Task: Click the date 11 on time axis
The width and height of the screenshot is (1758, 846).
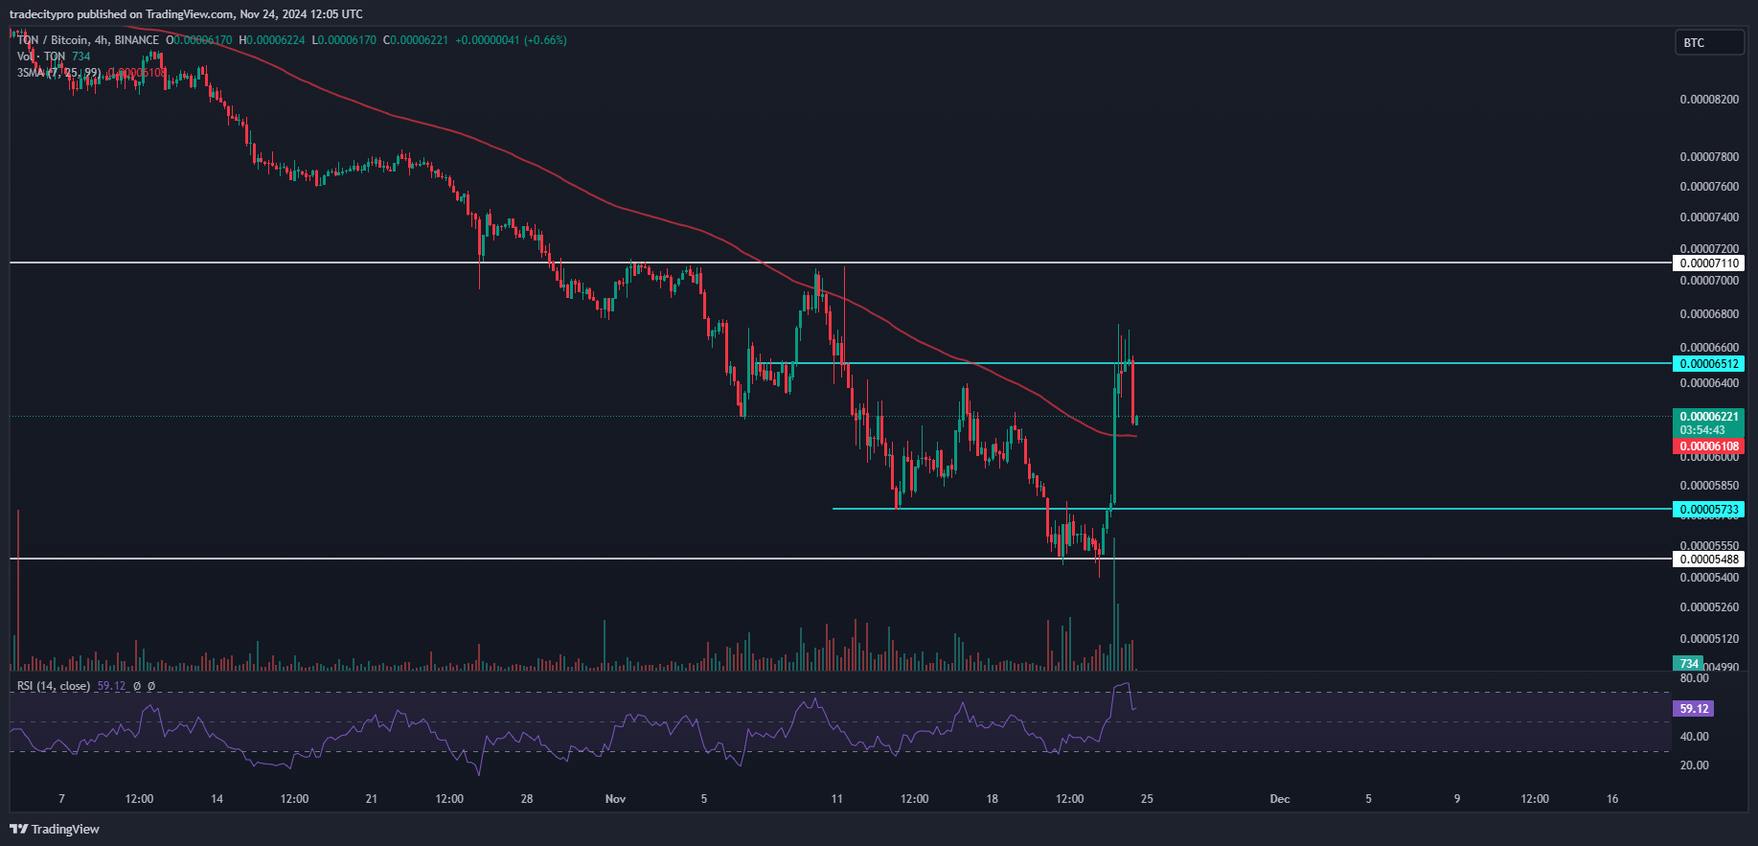Action: point(836,799)
